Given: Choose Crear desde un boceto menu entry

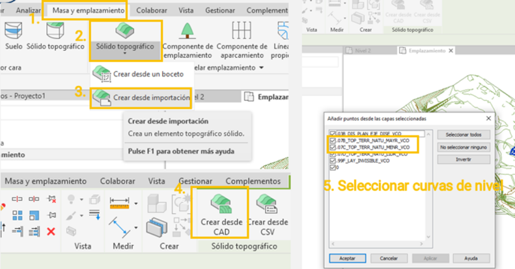Looking at the screenshot, I should (x=142, y=74).
